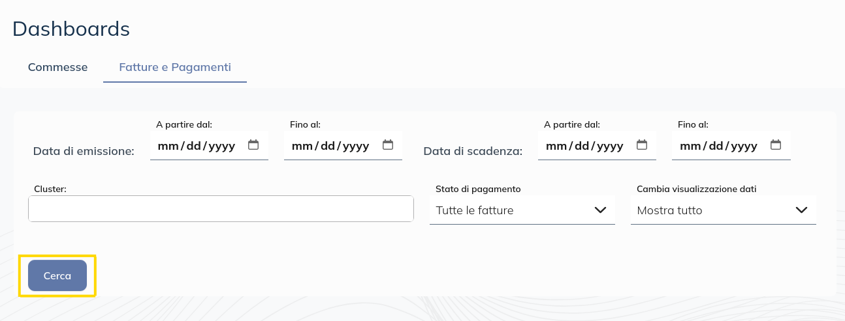The height and width of the screenshot is (321, 845).
Task: Select day segment of scadenza end date
Action: tap(716, 146)
